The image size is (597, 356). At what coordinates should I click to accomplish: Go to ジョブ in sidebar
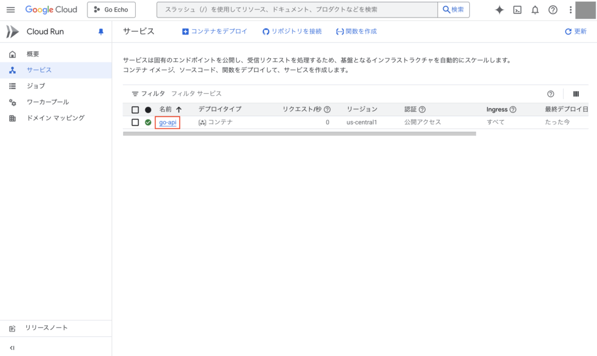click(x=36, y=86)
